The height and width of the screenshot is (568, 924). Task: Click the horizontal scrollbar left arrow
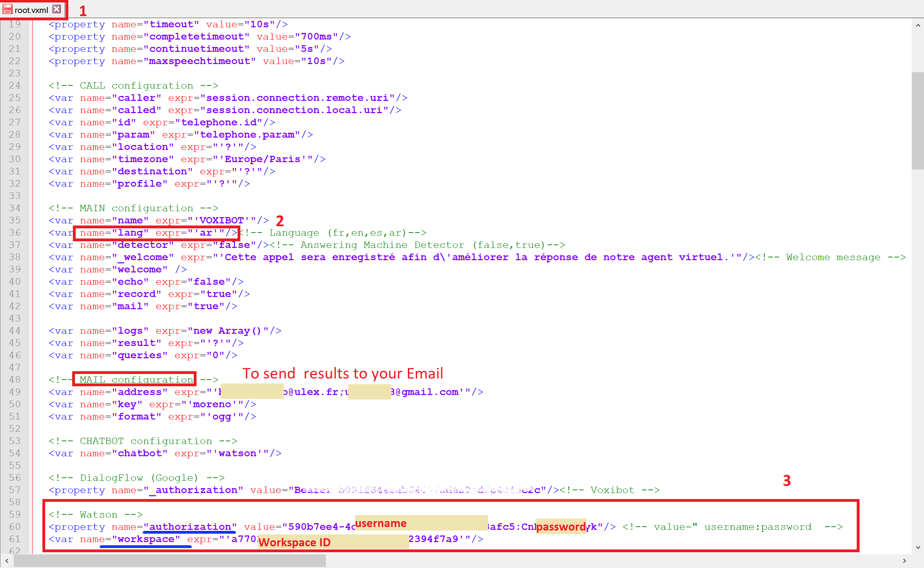point(7,561)
